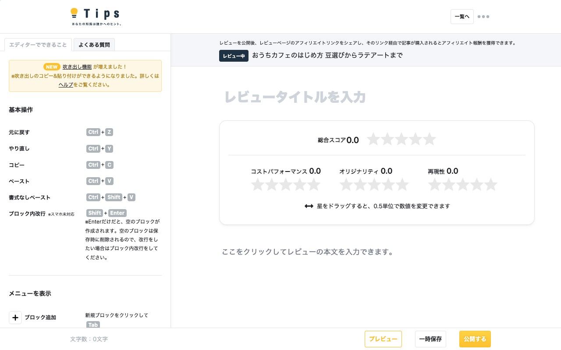Switch to the よくある質問 tab

click(94, 45)
